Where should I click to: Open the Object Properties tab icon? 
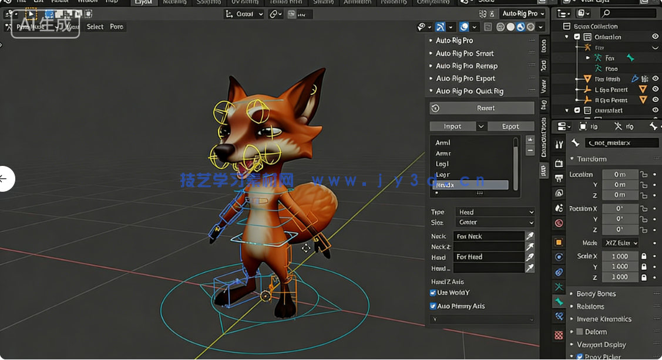point(559,242)
